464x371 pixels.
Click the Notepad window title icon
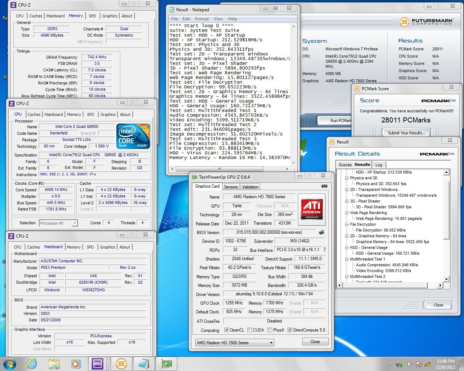point(172,9)
